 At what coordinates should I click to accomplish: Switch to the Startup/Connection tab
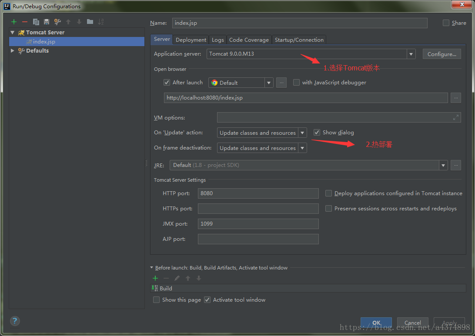click(x=299, y=40)
